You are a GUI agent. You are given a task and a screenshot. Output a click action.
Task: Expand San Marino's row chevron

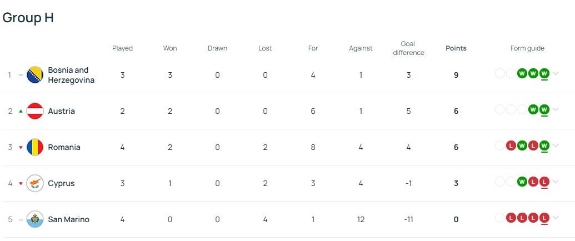tap(556, 218)
